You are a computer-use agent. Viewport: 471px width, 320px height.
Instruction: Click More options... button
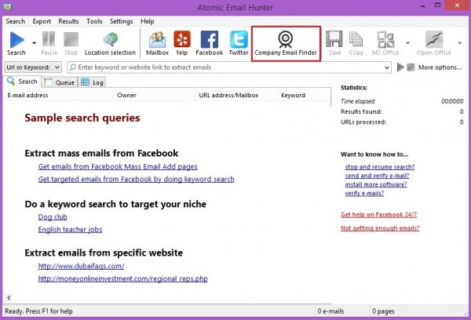440,67
